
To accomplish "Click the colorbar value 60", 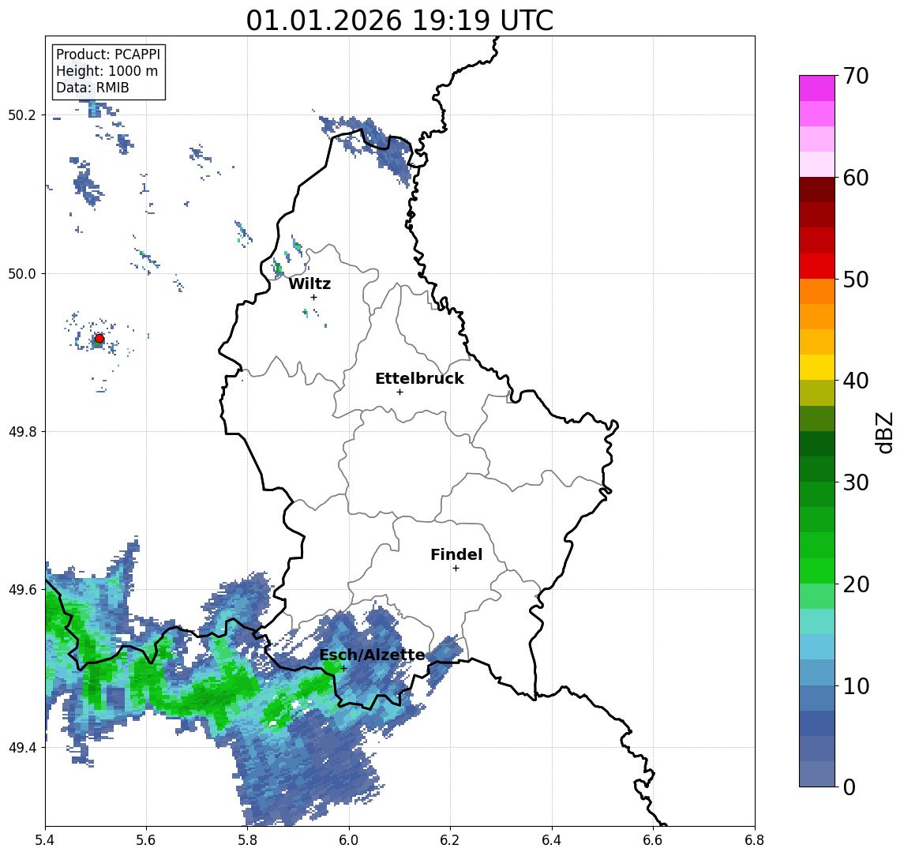I will pos(856,178).
